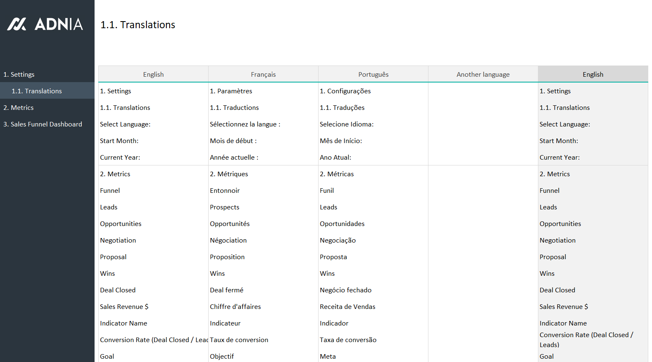Viewport: 652px width, 362px height.
Task: Select the French cell 'Sélectionnez la langue :'
Action: (x=245, y=124)
